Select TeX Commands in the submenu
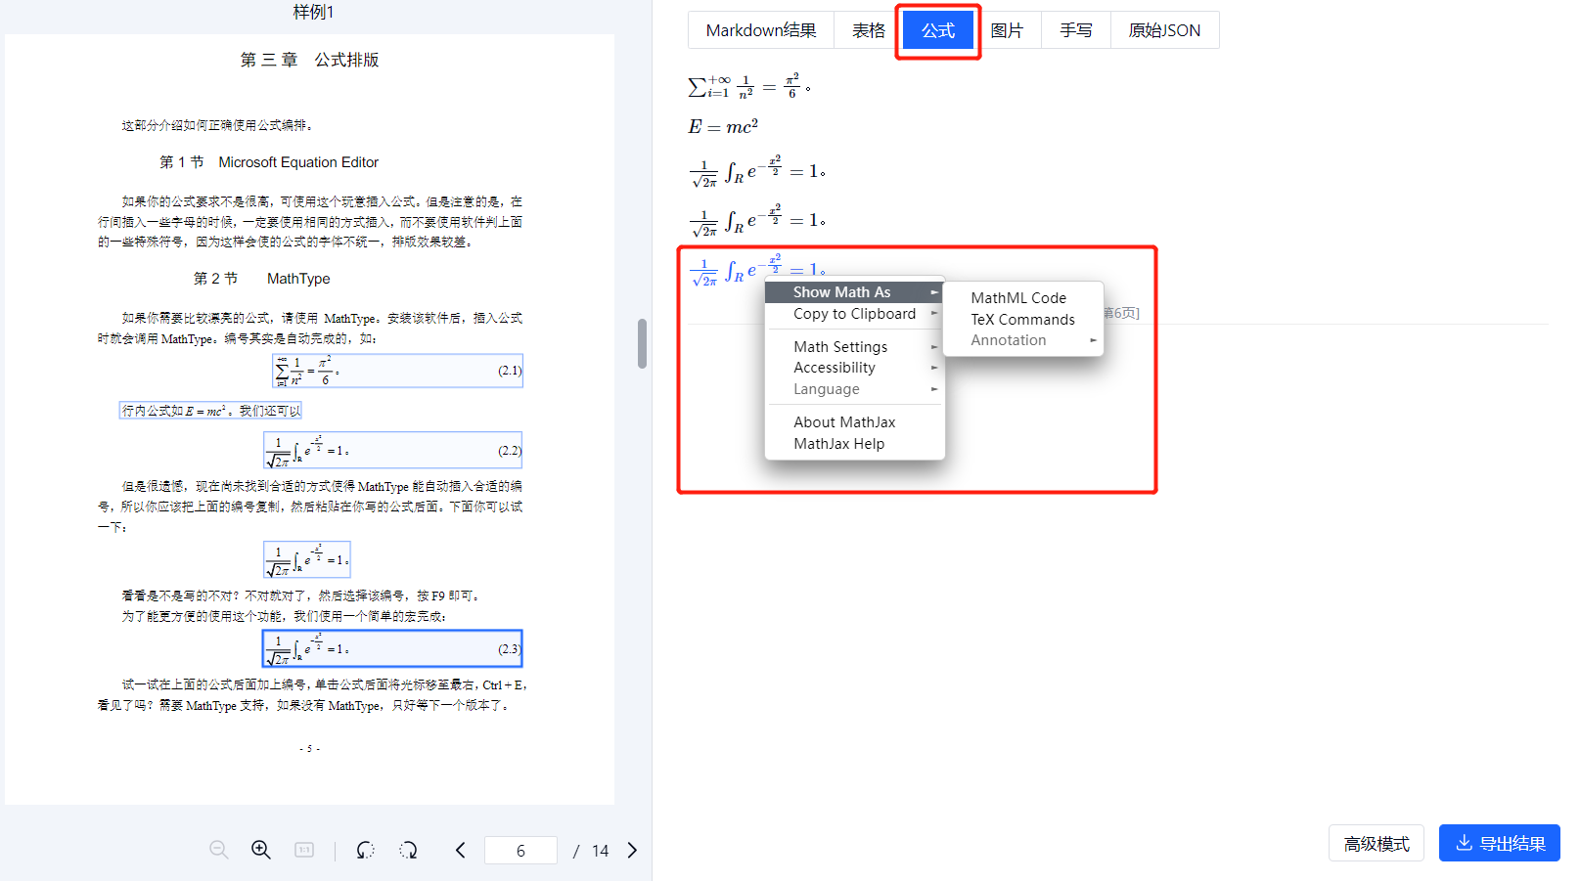Viewport: 1580px width, 882px height. (1021, 319)
